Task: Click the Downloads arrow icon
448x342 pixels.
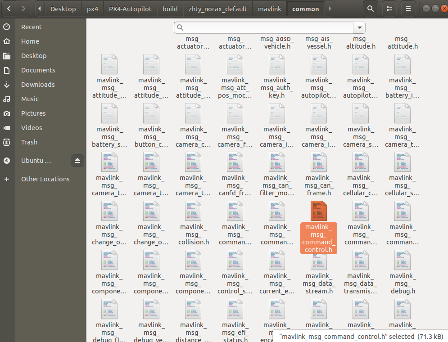Action: (x=7, y=85)
